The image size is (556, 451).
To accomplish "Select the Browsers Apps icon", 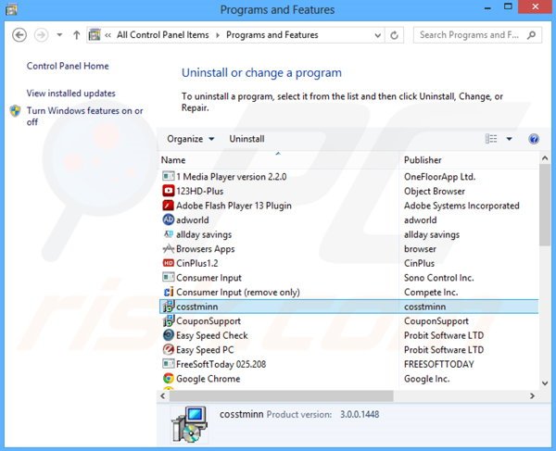I will (169, 249).
